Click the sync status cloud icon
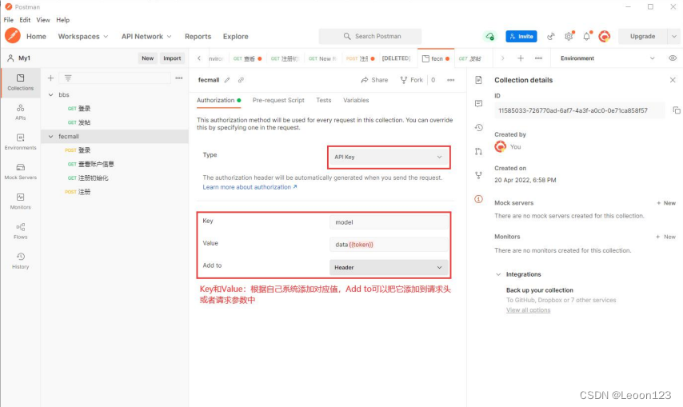This screenshot has height=407, width=683. click(x=490, y=36)
